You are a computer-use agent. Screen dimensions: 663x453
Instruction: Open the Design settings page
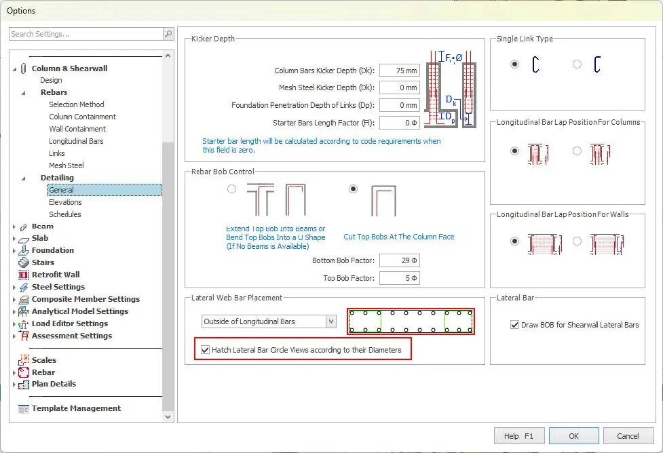pos(51,80)
